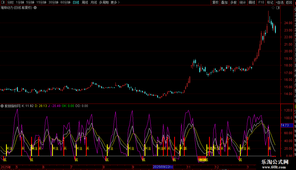
Task: Add stock with +自选 button
Action: pyautogui.click(x=279, y=2)
